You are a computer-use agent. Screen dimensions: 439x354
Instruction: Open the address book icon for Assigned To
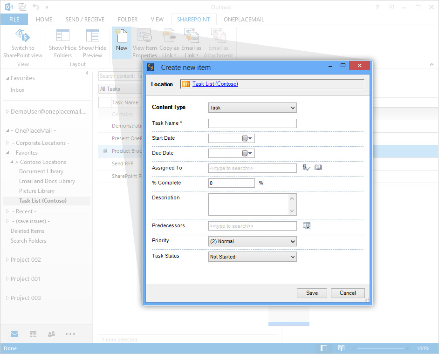318,167
